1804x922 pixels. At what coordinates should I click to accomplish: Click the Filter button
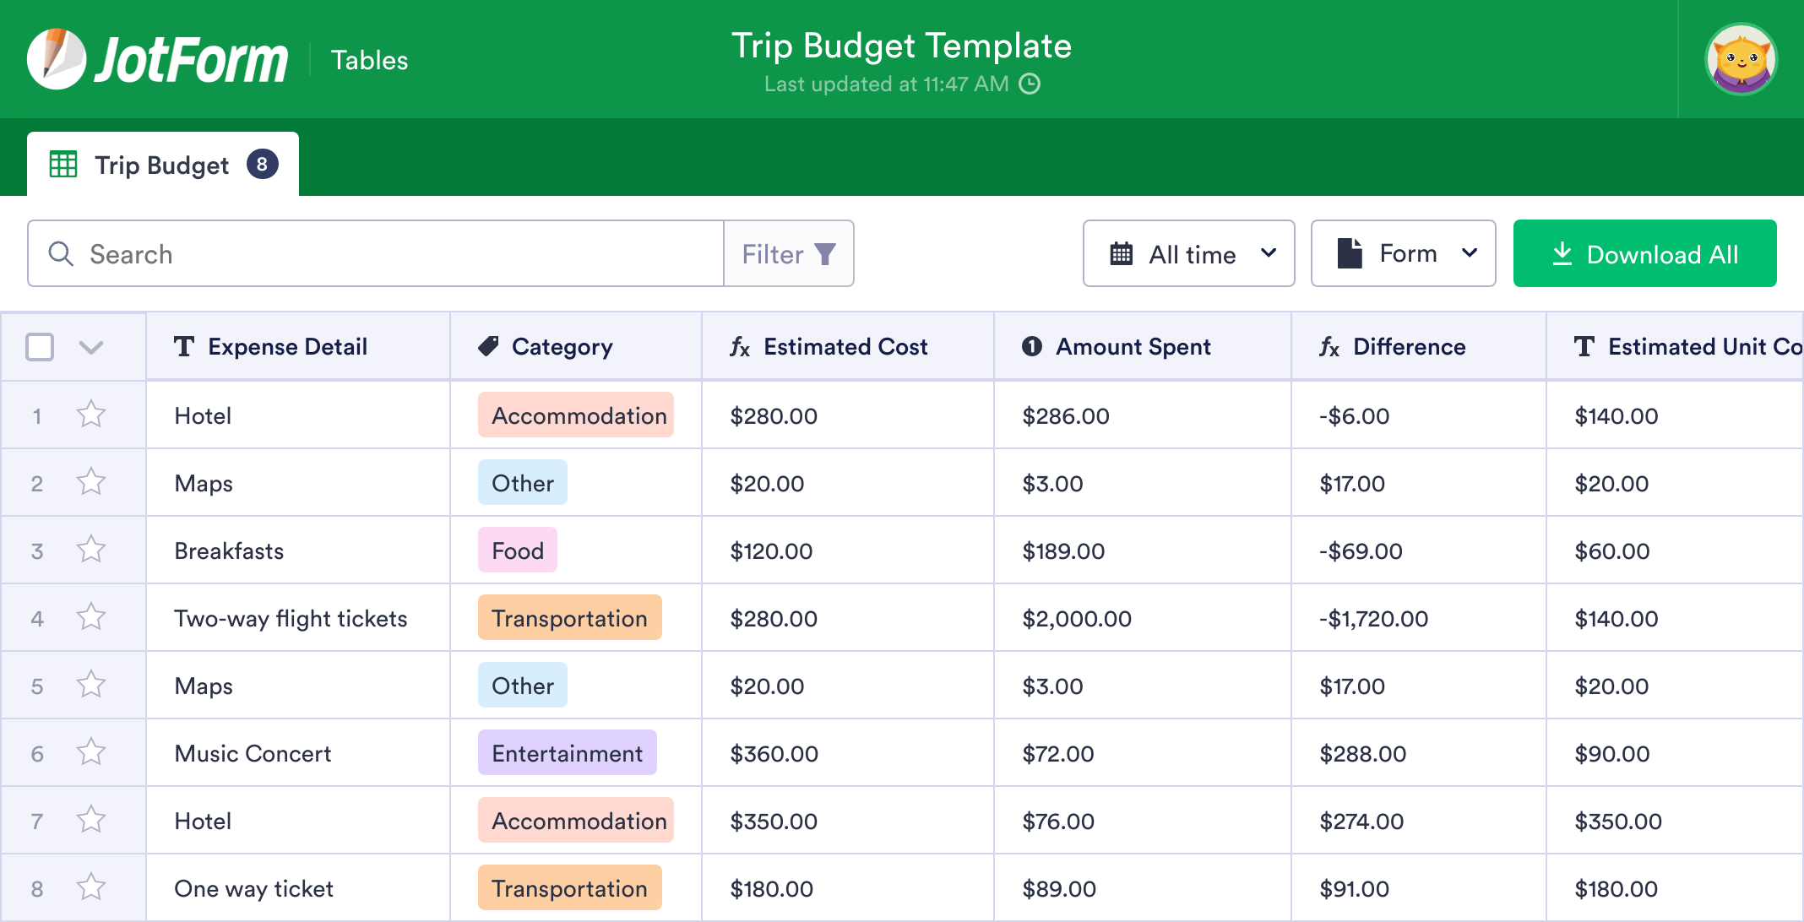[788, 254]
